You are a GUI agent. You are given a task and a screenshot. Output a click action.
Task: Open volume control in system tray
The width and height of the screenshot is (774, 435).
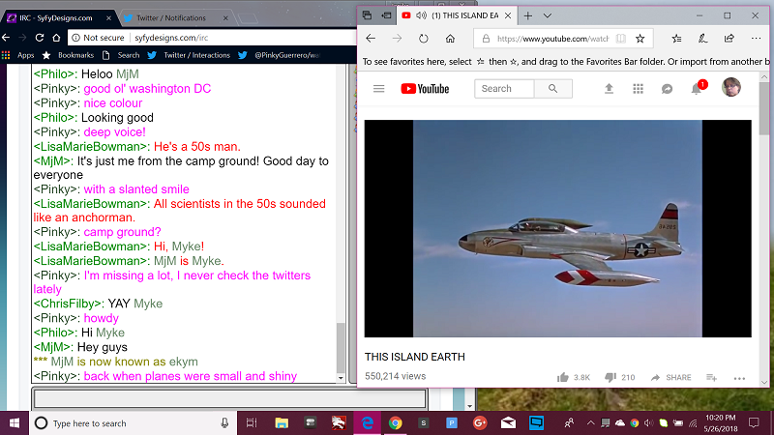[x=648, y=423]
